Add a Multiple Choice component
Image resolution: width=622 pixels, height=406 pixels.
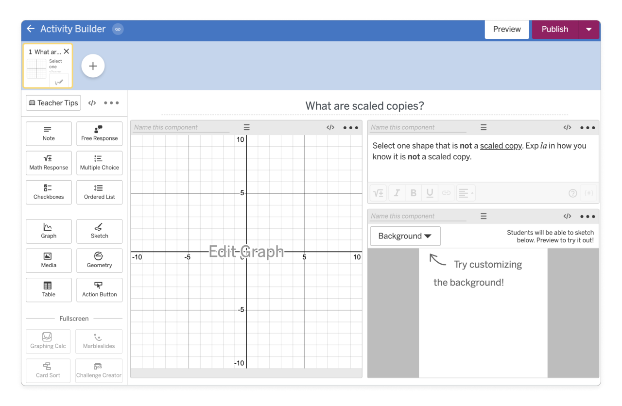99,163
